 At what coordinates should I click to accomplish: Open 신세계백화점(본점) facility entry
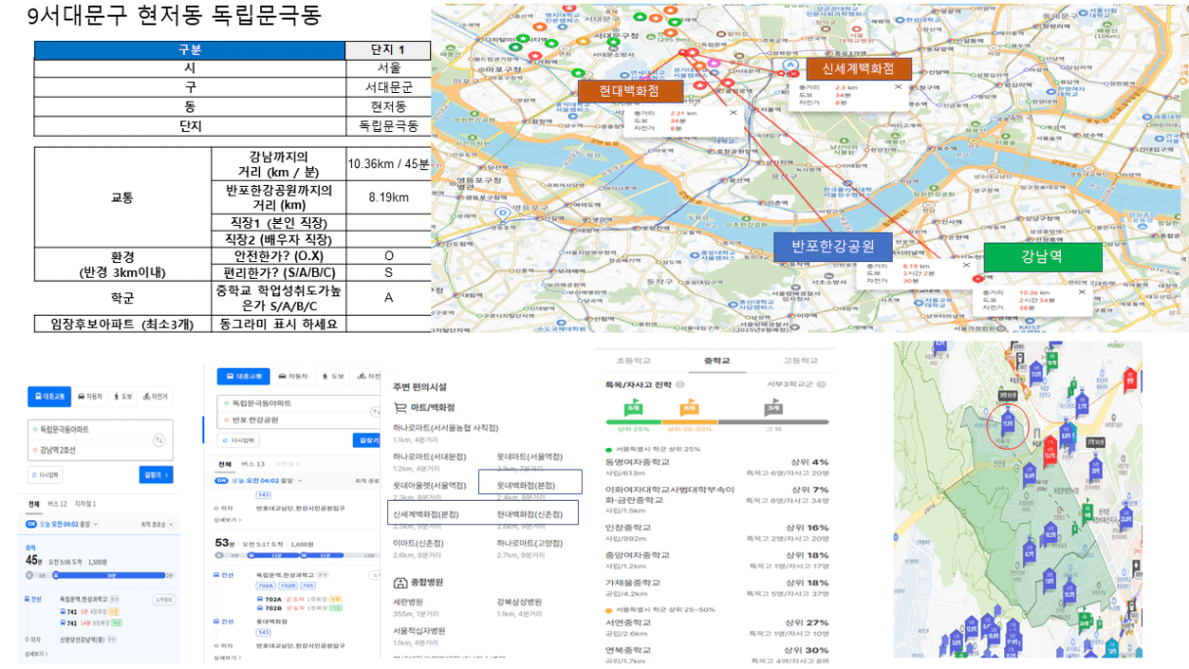425,513
